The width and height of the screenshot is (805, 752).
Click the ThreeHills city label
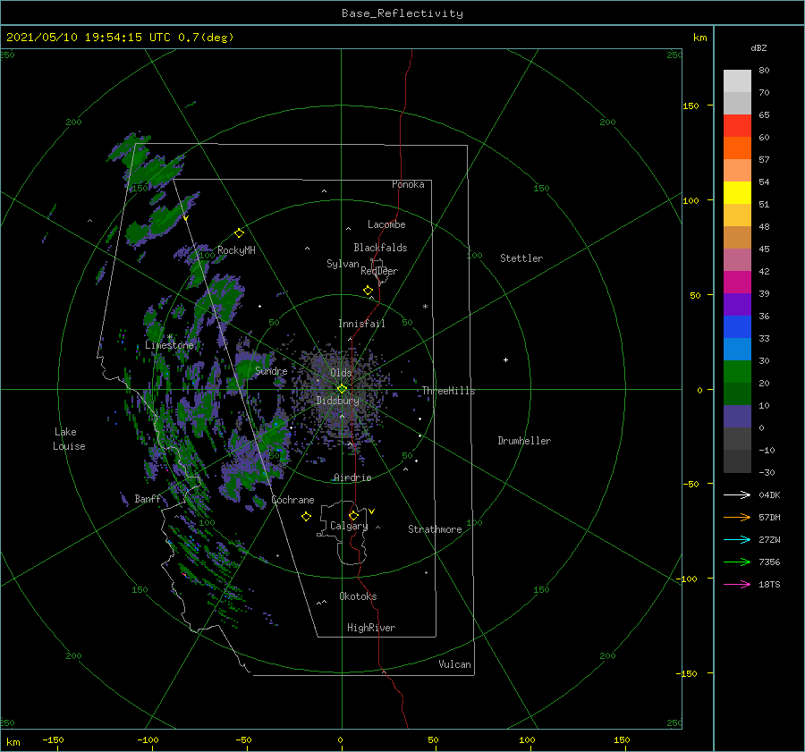point(449,391)
